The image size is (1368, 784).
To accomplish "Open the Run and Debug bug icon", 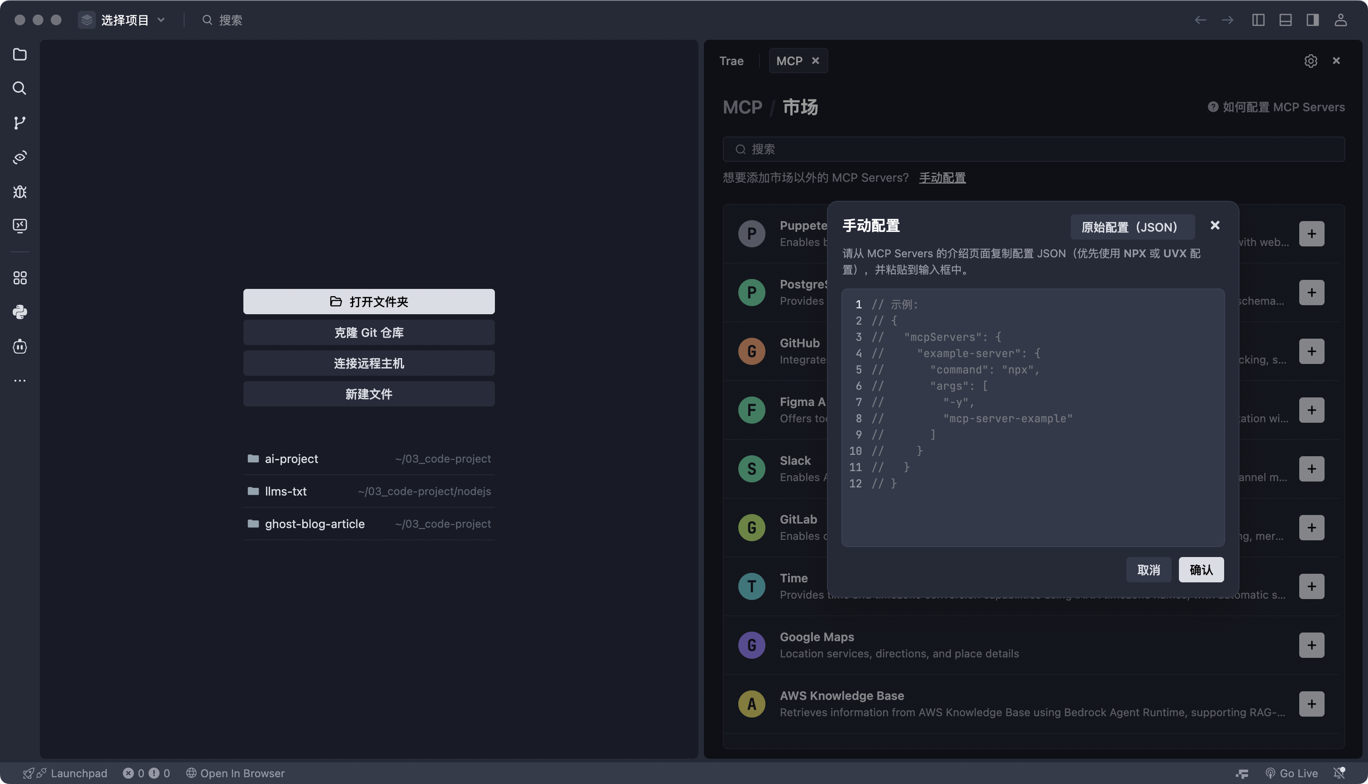I will coord(20,192).
